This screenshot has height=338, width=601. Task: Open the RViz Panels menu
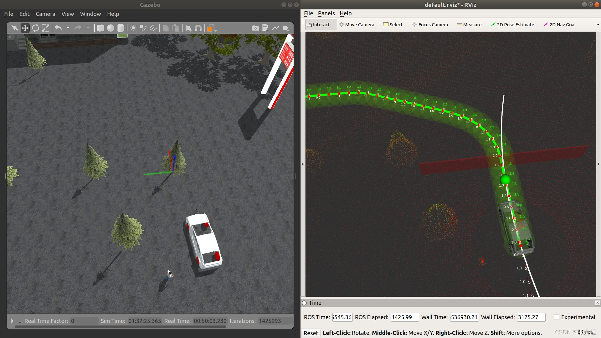tap(326, 13)
